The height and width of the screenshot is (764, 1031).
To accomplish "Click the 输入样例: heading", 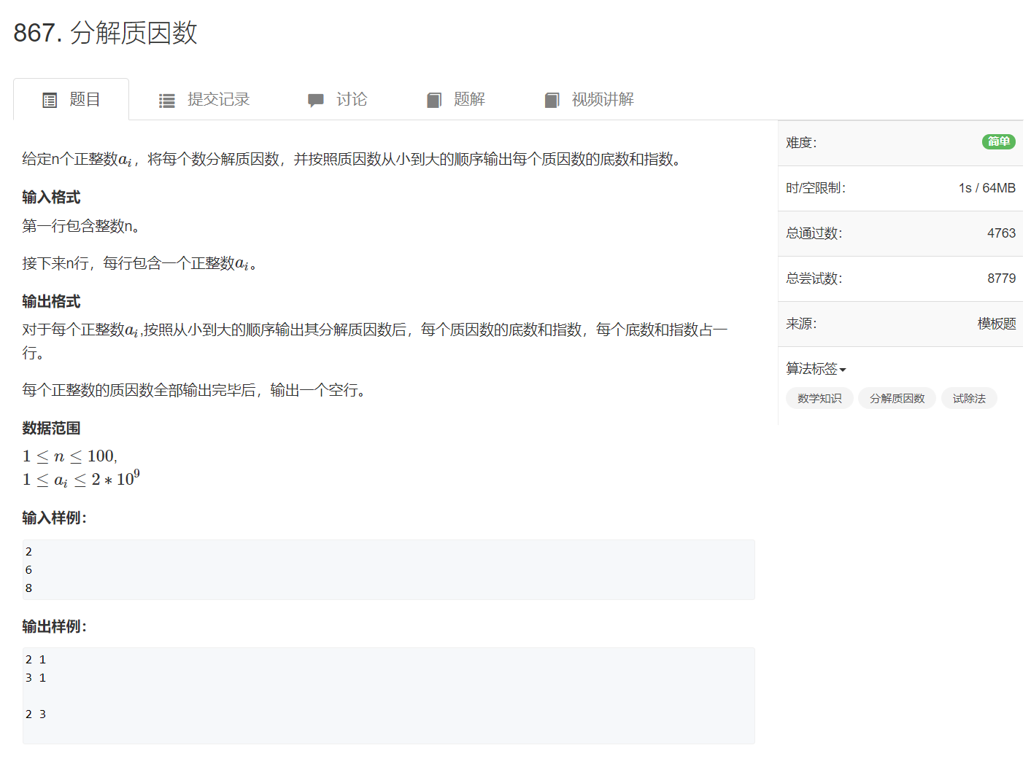I will [x=55, y=518].
